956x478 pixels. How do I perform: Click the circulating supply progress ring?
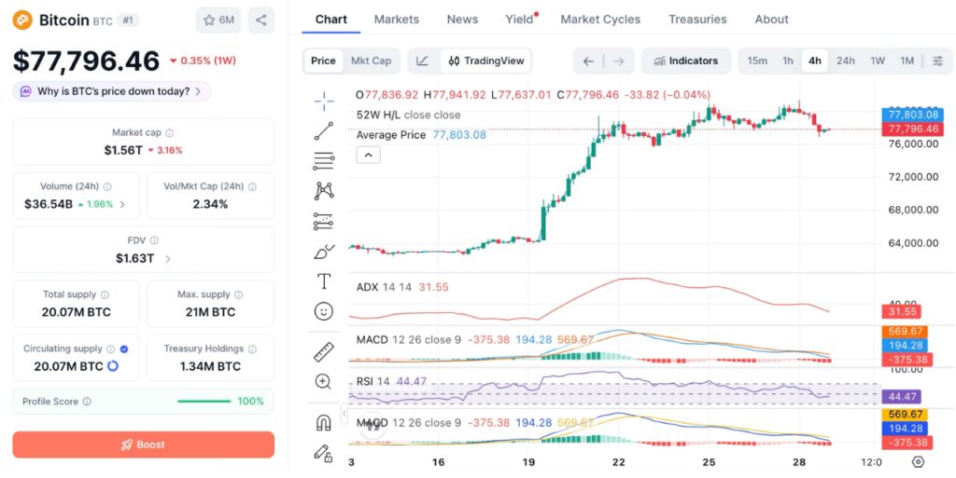pos(113,367)
